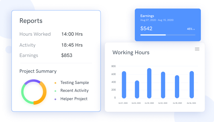The image size is (214, 122).
Task: Click the Jul 01, 2020 bar
Action: pyautogui.click(x=124, y=85)
